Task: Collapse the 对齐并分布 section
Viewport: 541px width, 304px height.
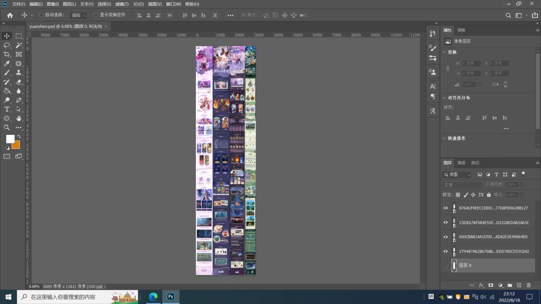Action: pyautogui.click(x=444, y=98)
